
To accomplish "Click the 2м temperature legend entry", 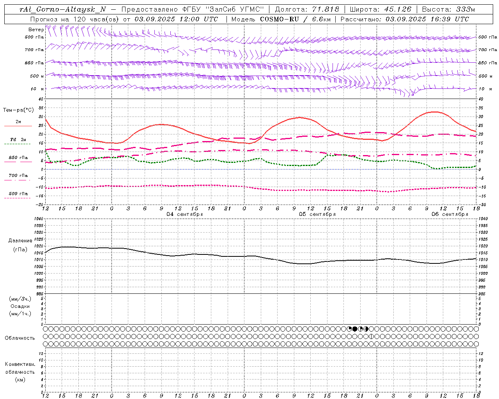I will point(18,122).
